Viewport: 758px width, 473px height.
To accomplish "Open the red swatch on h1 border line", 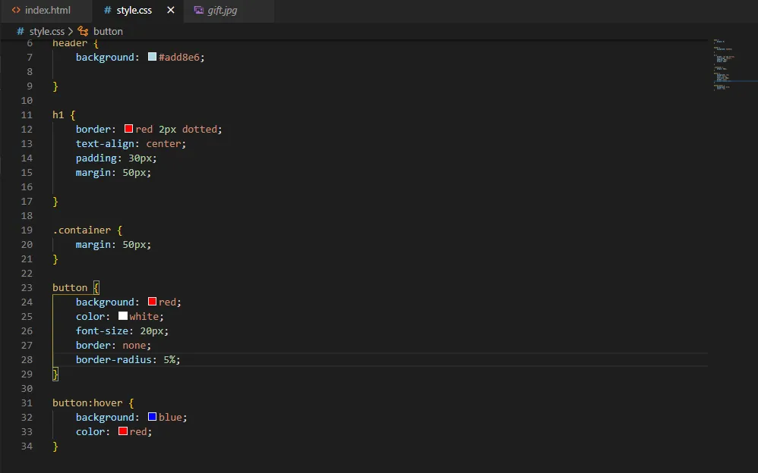I will pyautogui.click(x=128, y=129).
